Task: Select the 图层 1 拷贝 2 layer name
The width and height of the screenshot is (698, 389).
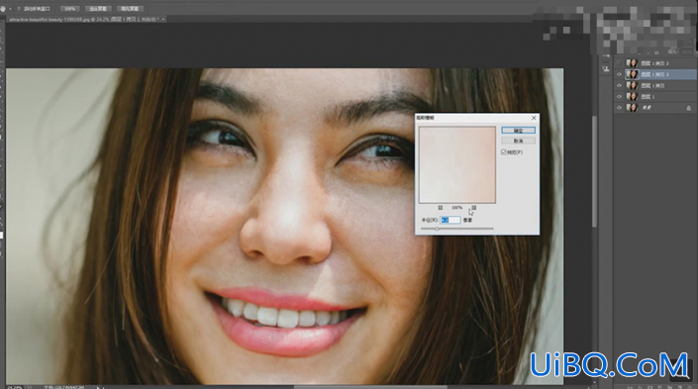Action: click(654, 75)
